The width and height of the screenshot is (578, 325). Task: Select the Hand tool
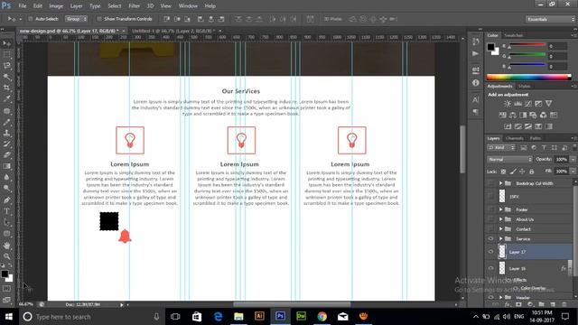point(6,246)
